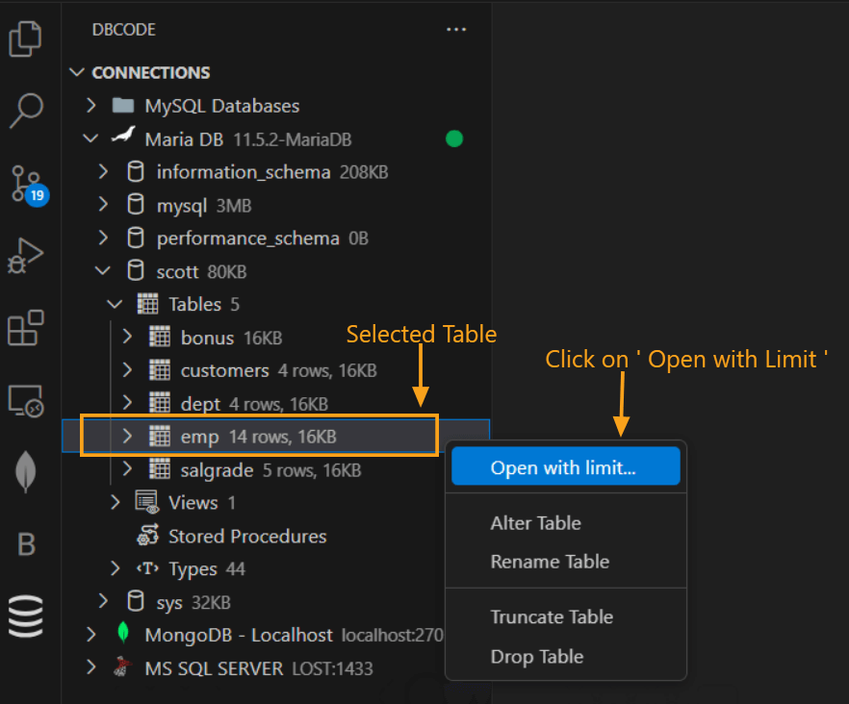Screen dimensions: 849x704
Task: Click the MySQL Databases folder icon
Action: tap(123, 105)
